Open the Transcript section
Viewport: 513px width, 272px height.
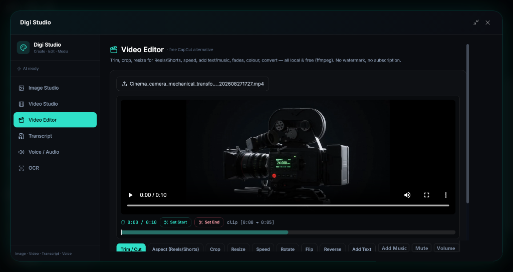pos(55,136)
